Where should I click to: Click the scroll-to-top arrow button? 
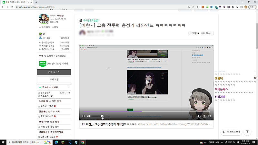247,132
